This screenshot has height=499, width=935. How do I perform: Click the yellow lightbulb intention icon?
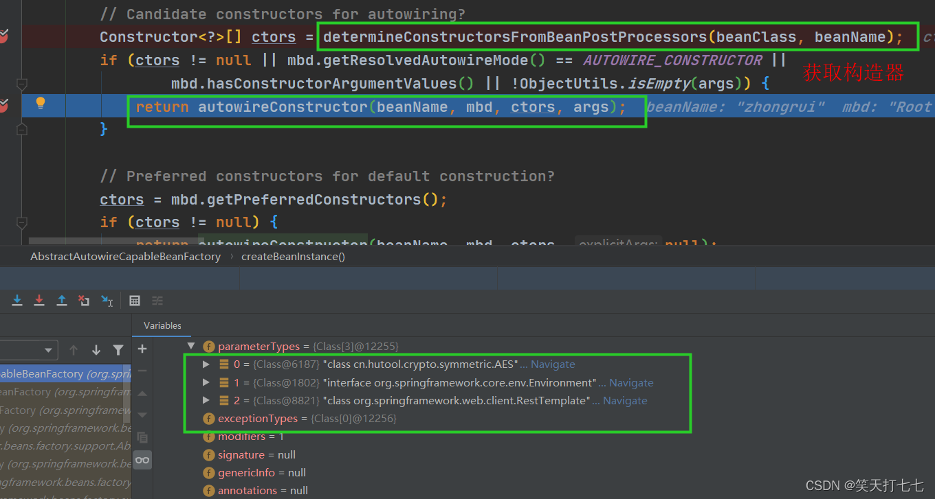(x=41, y=104)
